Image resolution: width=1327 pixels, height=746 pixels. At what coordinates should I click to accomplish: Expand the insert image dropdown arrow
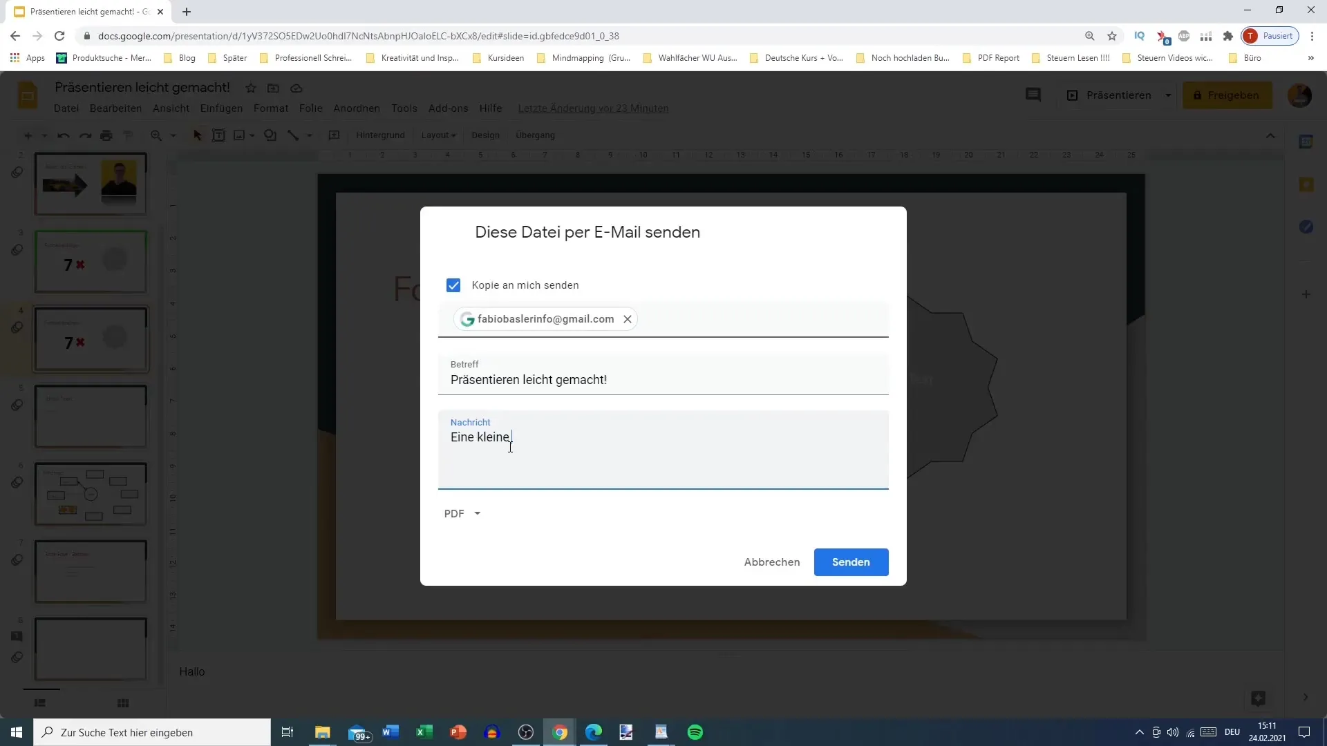coord(252,135)
